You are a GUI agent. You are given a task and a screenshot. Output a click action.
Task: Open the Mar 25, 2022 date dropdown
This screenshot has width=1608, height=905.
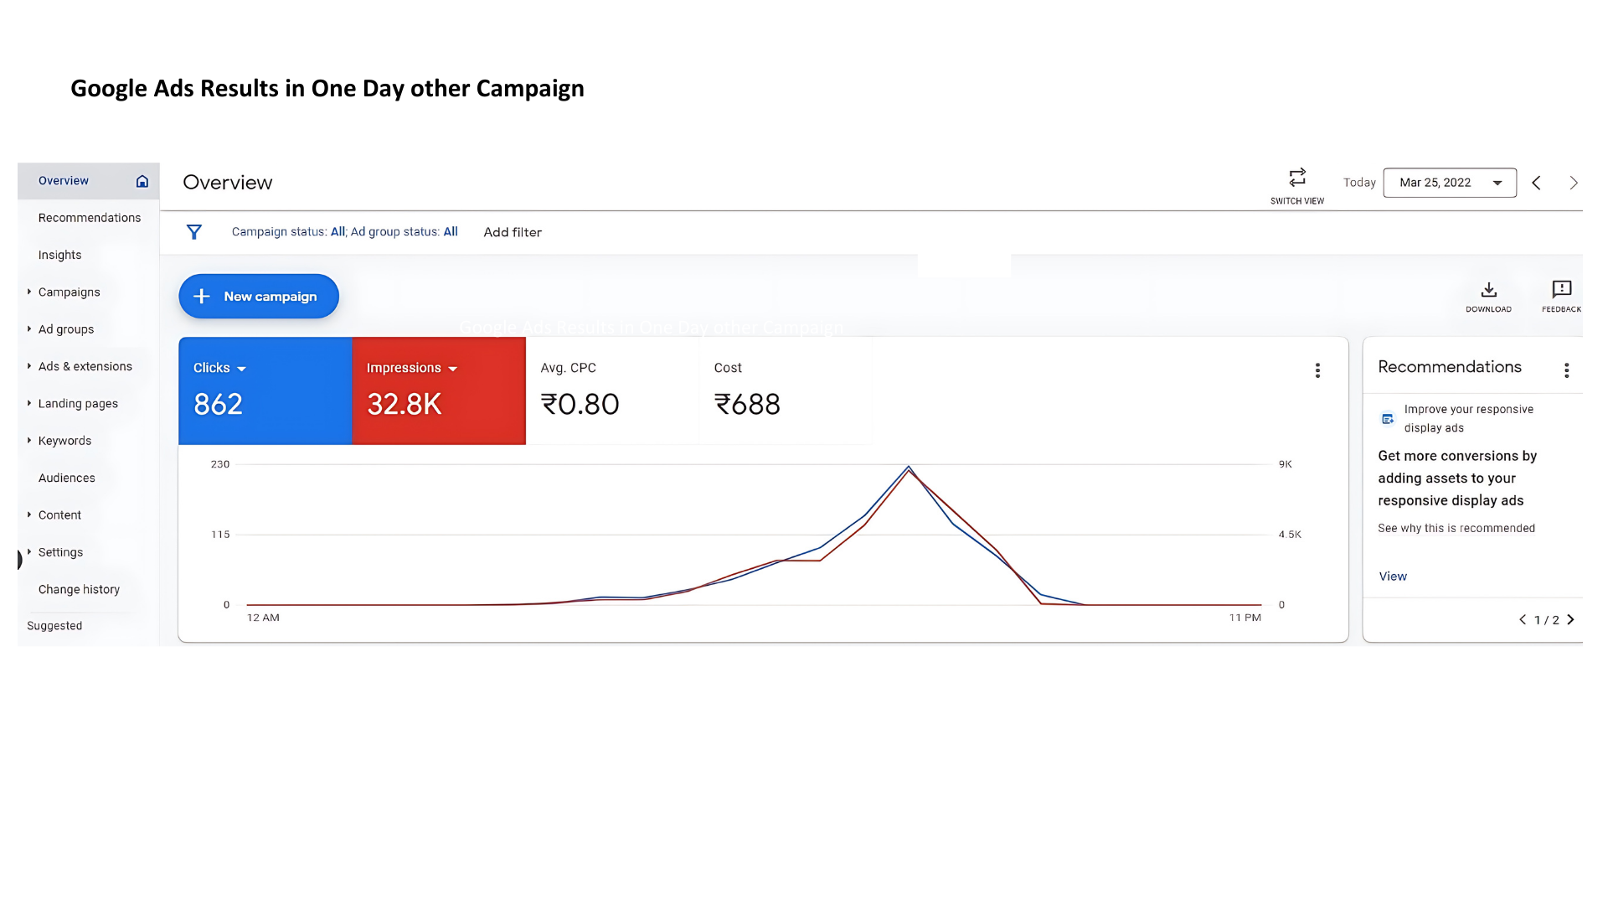click(x=1449, y=183)
